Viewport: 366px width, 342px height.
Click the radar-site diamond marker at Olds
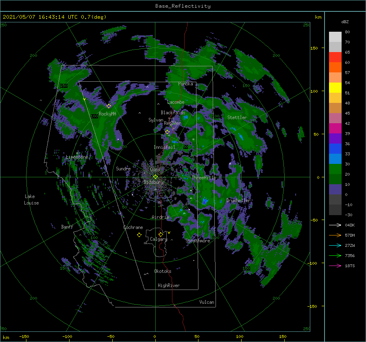coord(155,177)
